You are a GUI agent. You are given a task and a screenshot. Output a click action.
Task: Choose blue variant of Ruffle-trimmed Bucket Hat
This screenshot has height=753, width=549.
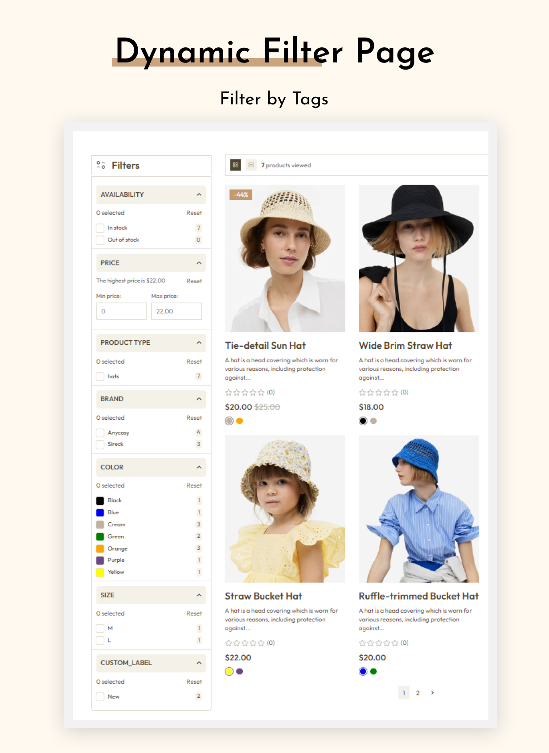(363, 671)
